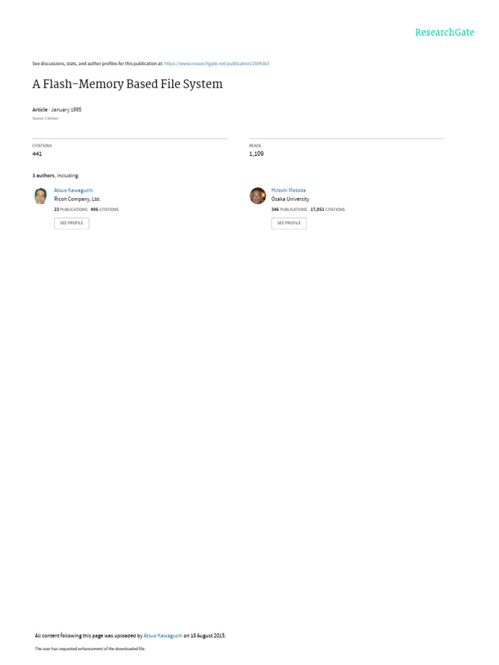Click the ResearchGate logo
This screenshot has width=499, height=665.
point(444,32)
